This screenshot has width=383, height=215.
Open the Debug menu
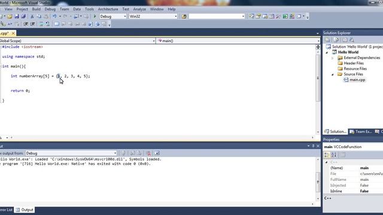(50, 9)
